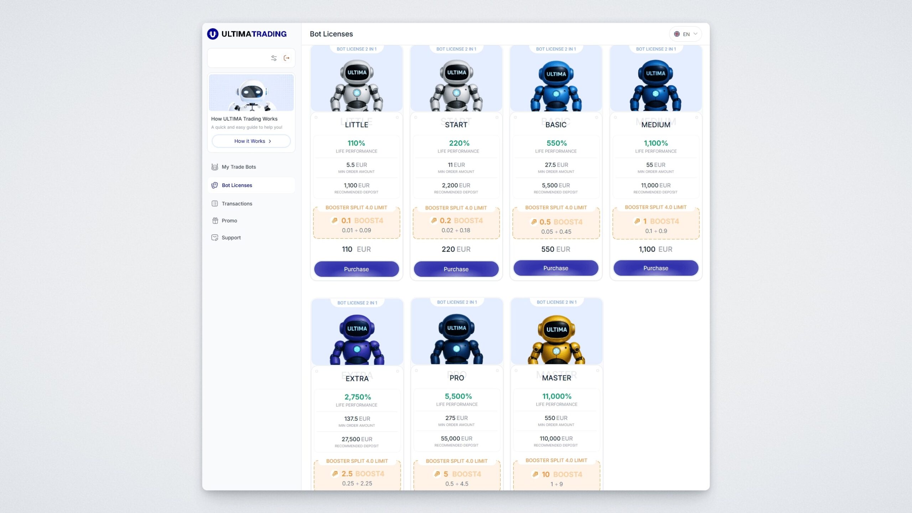Click the ULTIMATRADING brand name
912x513 pixels.
click(254, 34)
